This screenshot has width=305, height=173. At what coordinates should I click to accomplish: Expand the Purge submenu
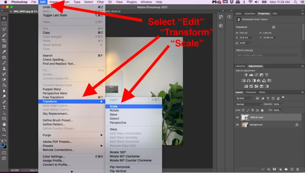coord(72,135)
